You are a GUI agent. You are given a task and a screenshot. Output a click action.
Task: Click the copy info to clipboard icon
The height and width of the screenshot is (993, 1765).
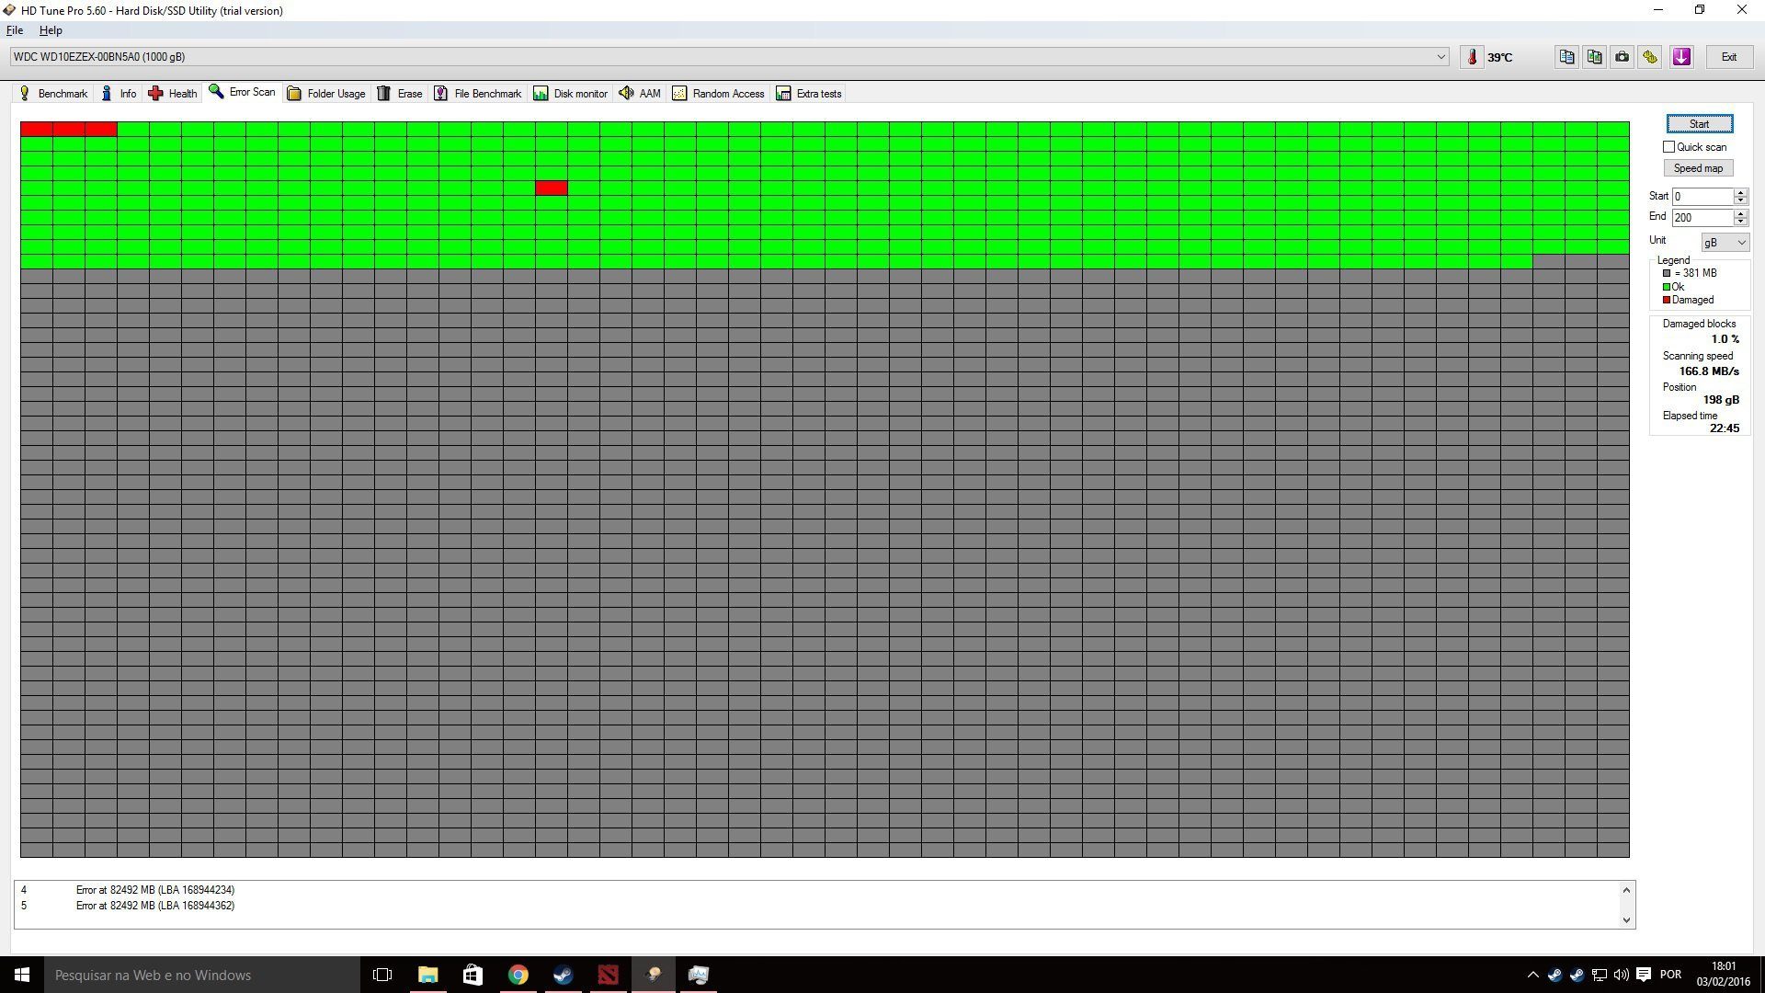pyautogui.click(x=1567, y=57)
